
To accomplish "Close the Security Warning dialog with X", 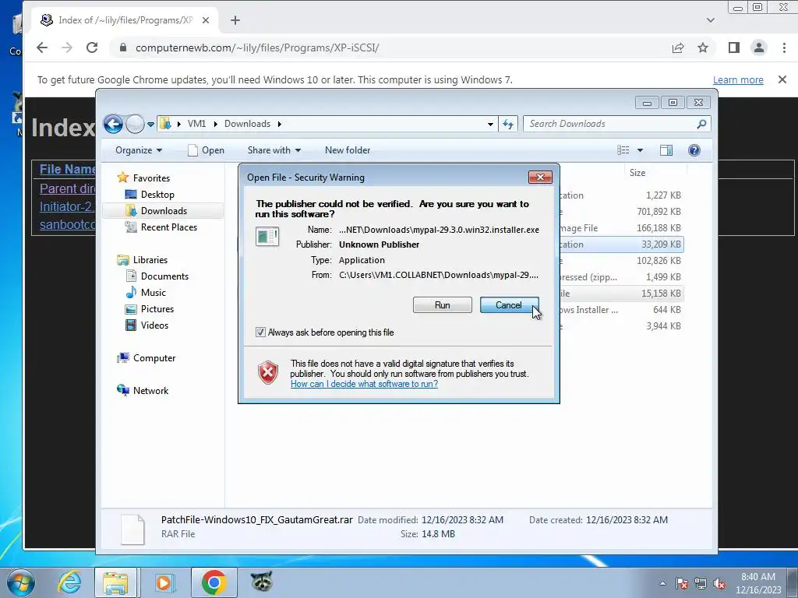I will coord(540,177).
